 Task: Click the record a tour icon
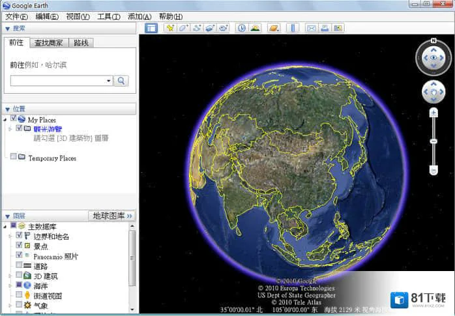tap(223, 28)
